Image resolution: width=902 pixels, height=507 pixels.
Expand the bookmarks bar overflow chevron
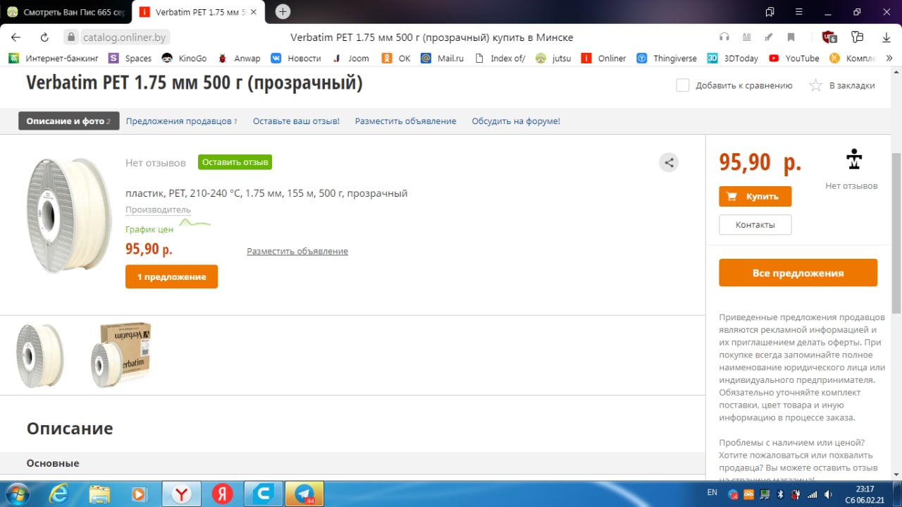[x=888, y=59]
